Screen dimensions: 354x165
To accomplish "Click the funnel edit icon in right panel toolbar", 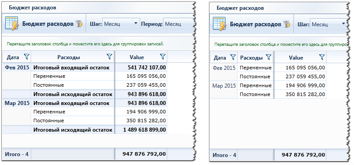I will [287, 24].
